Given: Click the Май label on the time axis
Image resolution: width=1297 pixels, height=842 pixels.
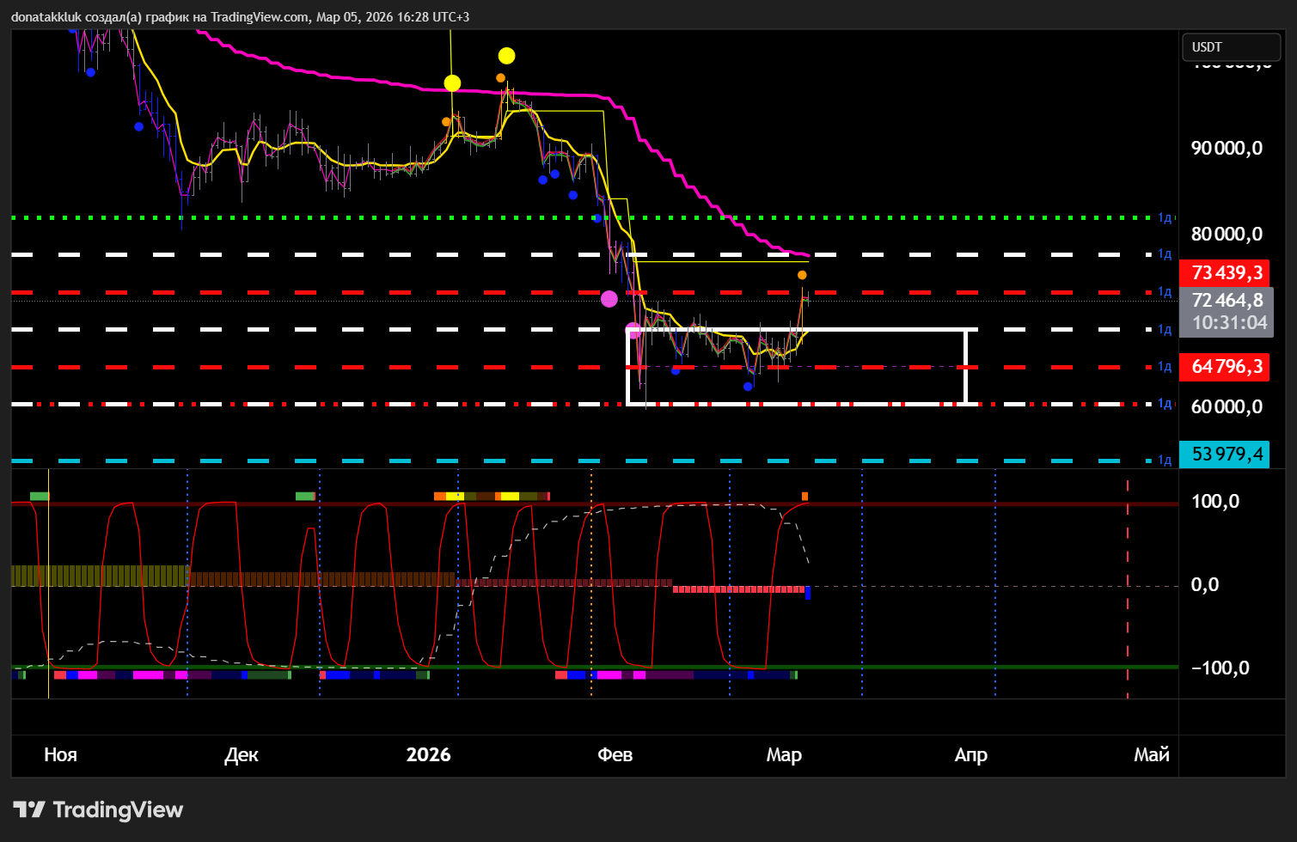Looking at the screenshot, I should [1152, 754].
